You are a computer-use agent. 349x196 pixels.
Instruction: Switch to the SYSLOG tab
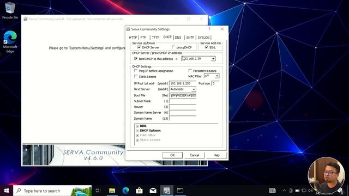point(203,38)
